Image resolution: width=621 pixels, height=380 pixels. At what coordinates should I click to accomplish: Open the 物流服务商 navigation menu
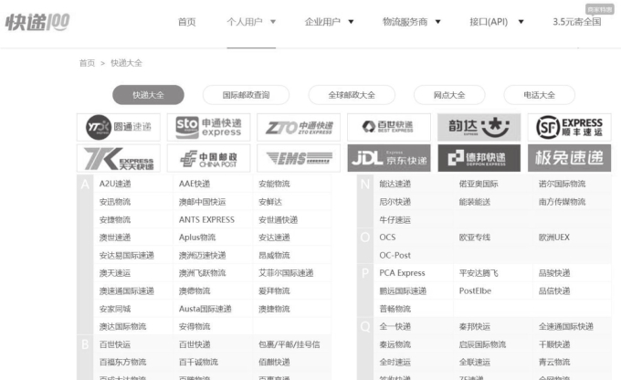[405, 22]
